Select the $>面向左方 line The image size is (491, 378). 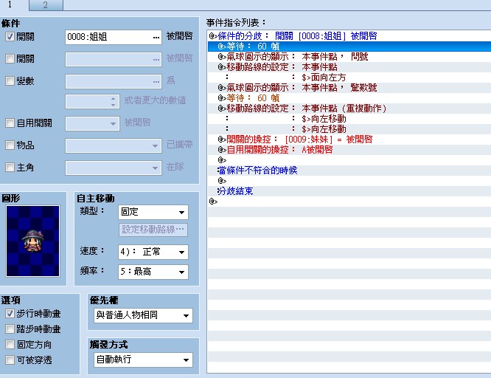(349, 78)
